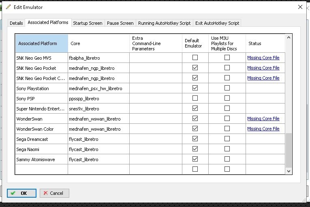Open the Details tab
This screenshot has height=207, width=310.
(16, 23)
